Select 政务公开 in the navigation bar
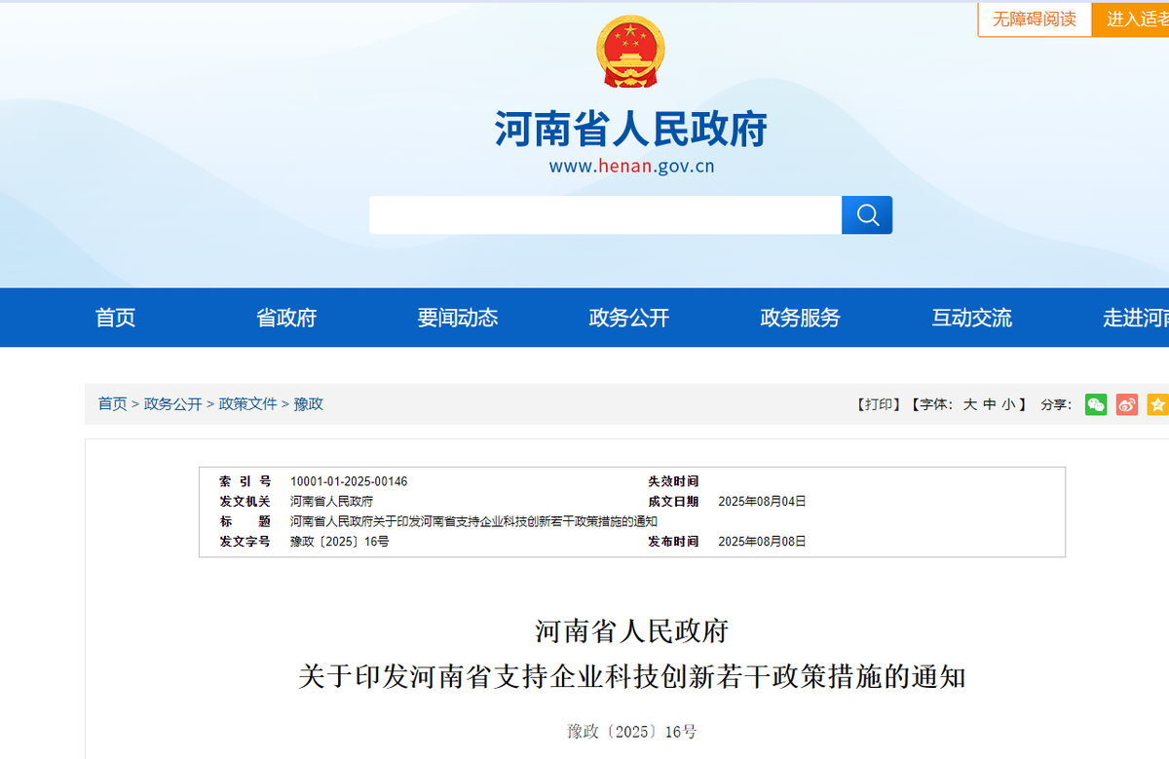 click(x=627, y=318)
